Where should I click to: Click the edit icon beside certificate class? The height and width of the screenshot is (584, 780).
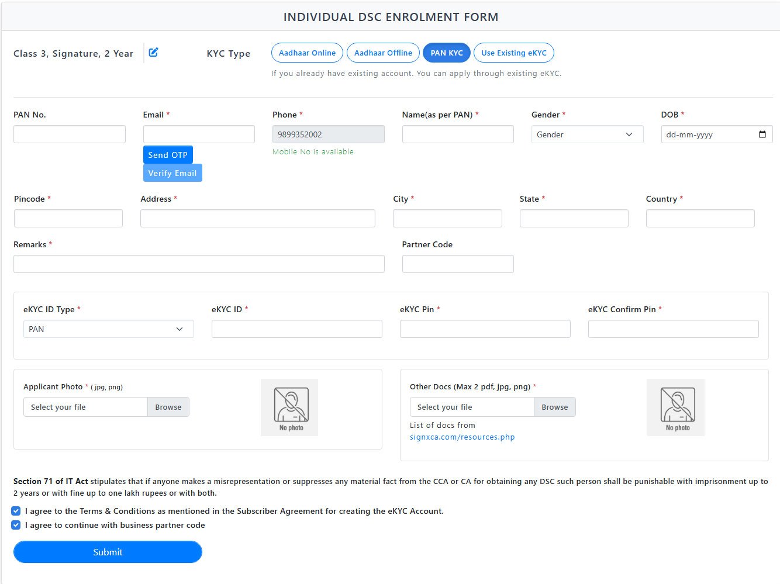(x=153, y=53)
